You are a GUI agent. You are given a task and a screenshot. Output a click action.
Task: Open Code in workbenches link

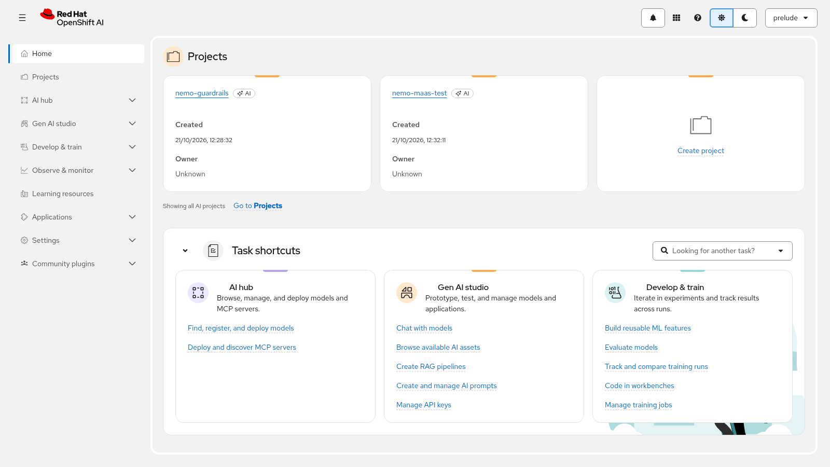coord(640,386)
